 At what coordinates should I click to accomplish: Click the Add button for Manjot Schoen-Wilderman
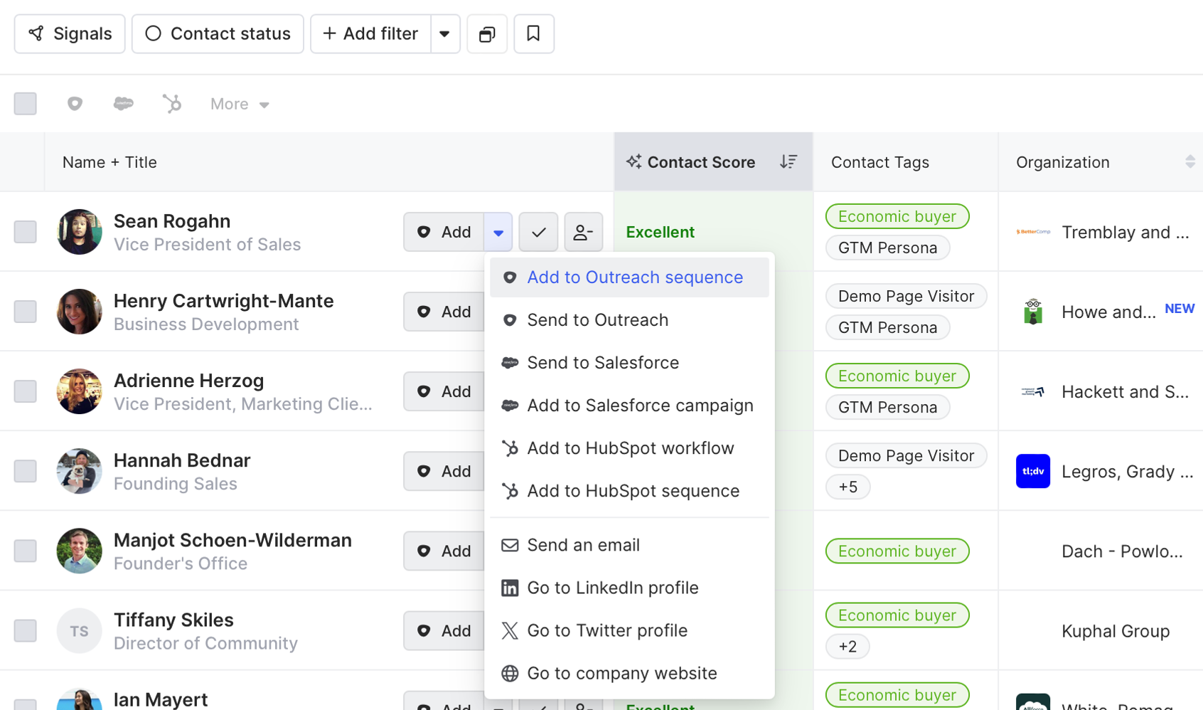[444, 551]
